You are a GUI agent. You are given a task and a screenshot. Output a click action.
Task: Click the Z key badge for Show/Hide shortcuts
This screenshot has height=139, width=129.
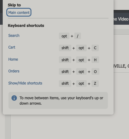tap(95, 84)
